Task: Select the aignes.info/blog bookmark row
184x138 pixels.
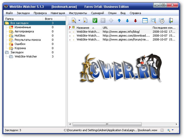Action: point(123,32)
